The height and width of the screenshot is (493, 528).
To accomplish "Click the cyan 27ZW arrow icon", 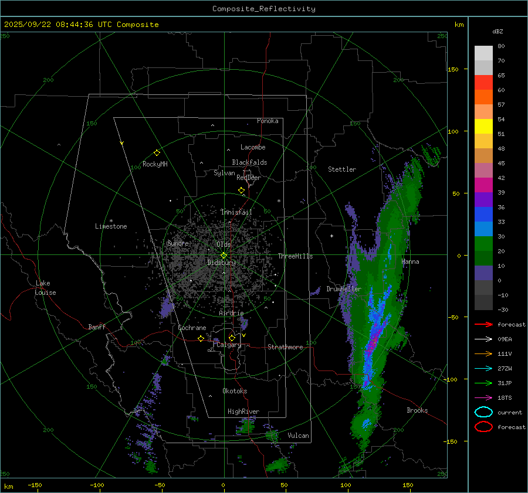I will [483, 368].
